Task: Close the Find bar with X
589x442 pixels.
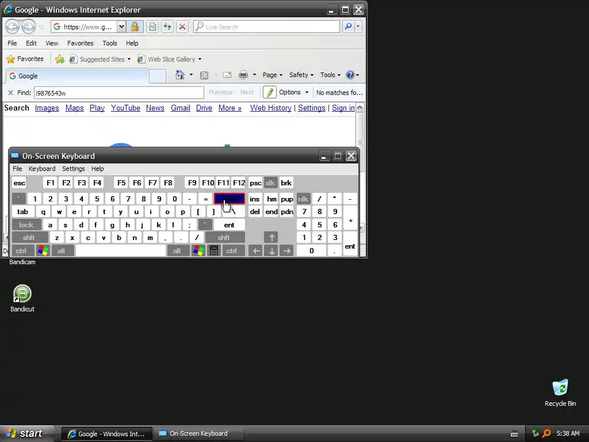Action: pos(10,93)
